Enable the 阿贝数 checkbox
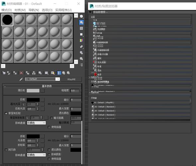Image resolution: width=196 pixels, height=166 pixels. click(6, 150)
